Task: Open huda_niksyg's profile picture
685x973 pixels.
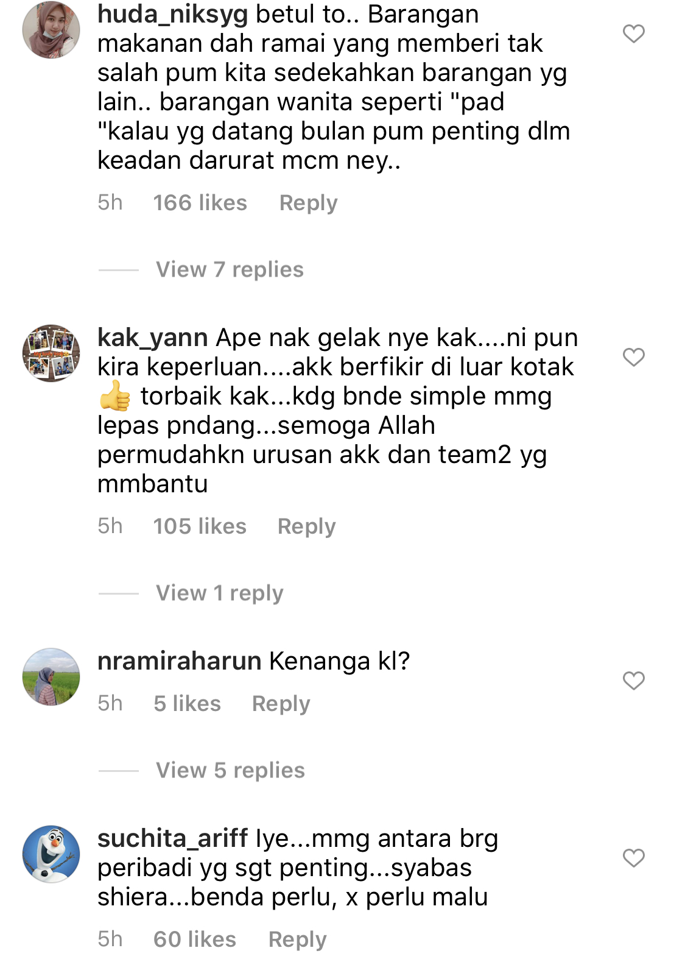Action: point(51,30)
